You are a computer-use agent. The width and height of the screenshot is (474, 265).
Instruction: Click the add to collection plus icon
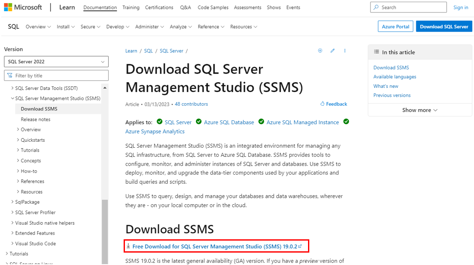coord(320,51)
